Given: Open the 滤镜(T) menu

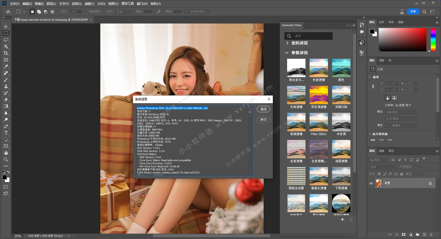Looking at the screenshot, I should point(89,4).
